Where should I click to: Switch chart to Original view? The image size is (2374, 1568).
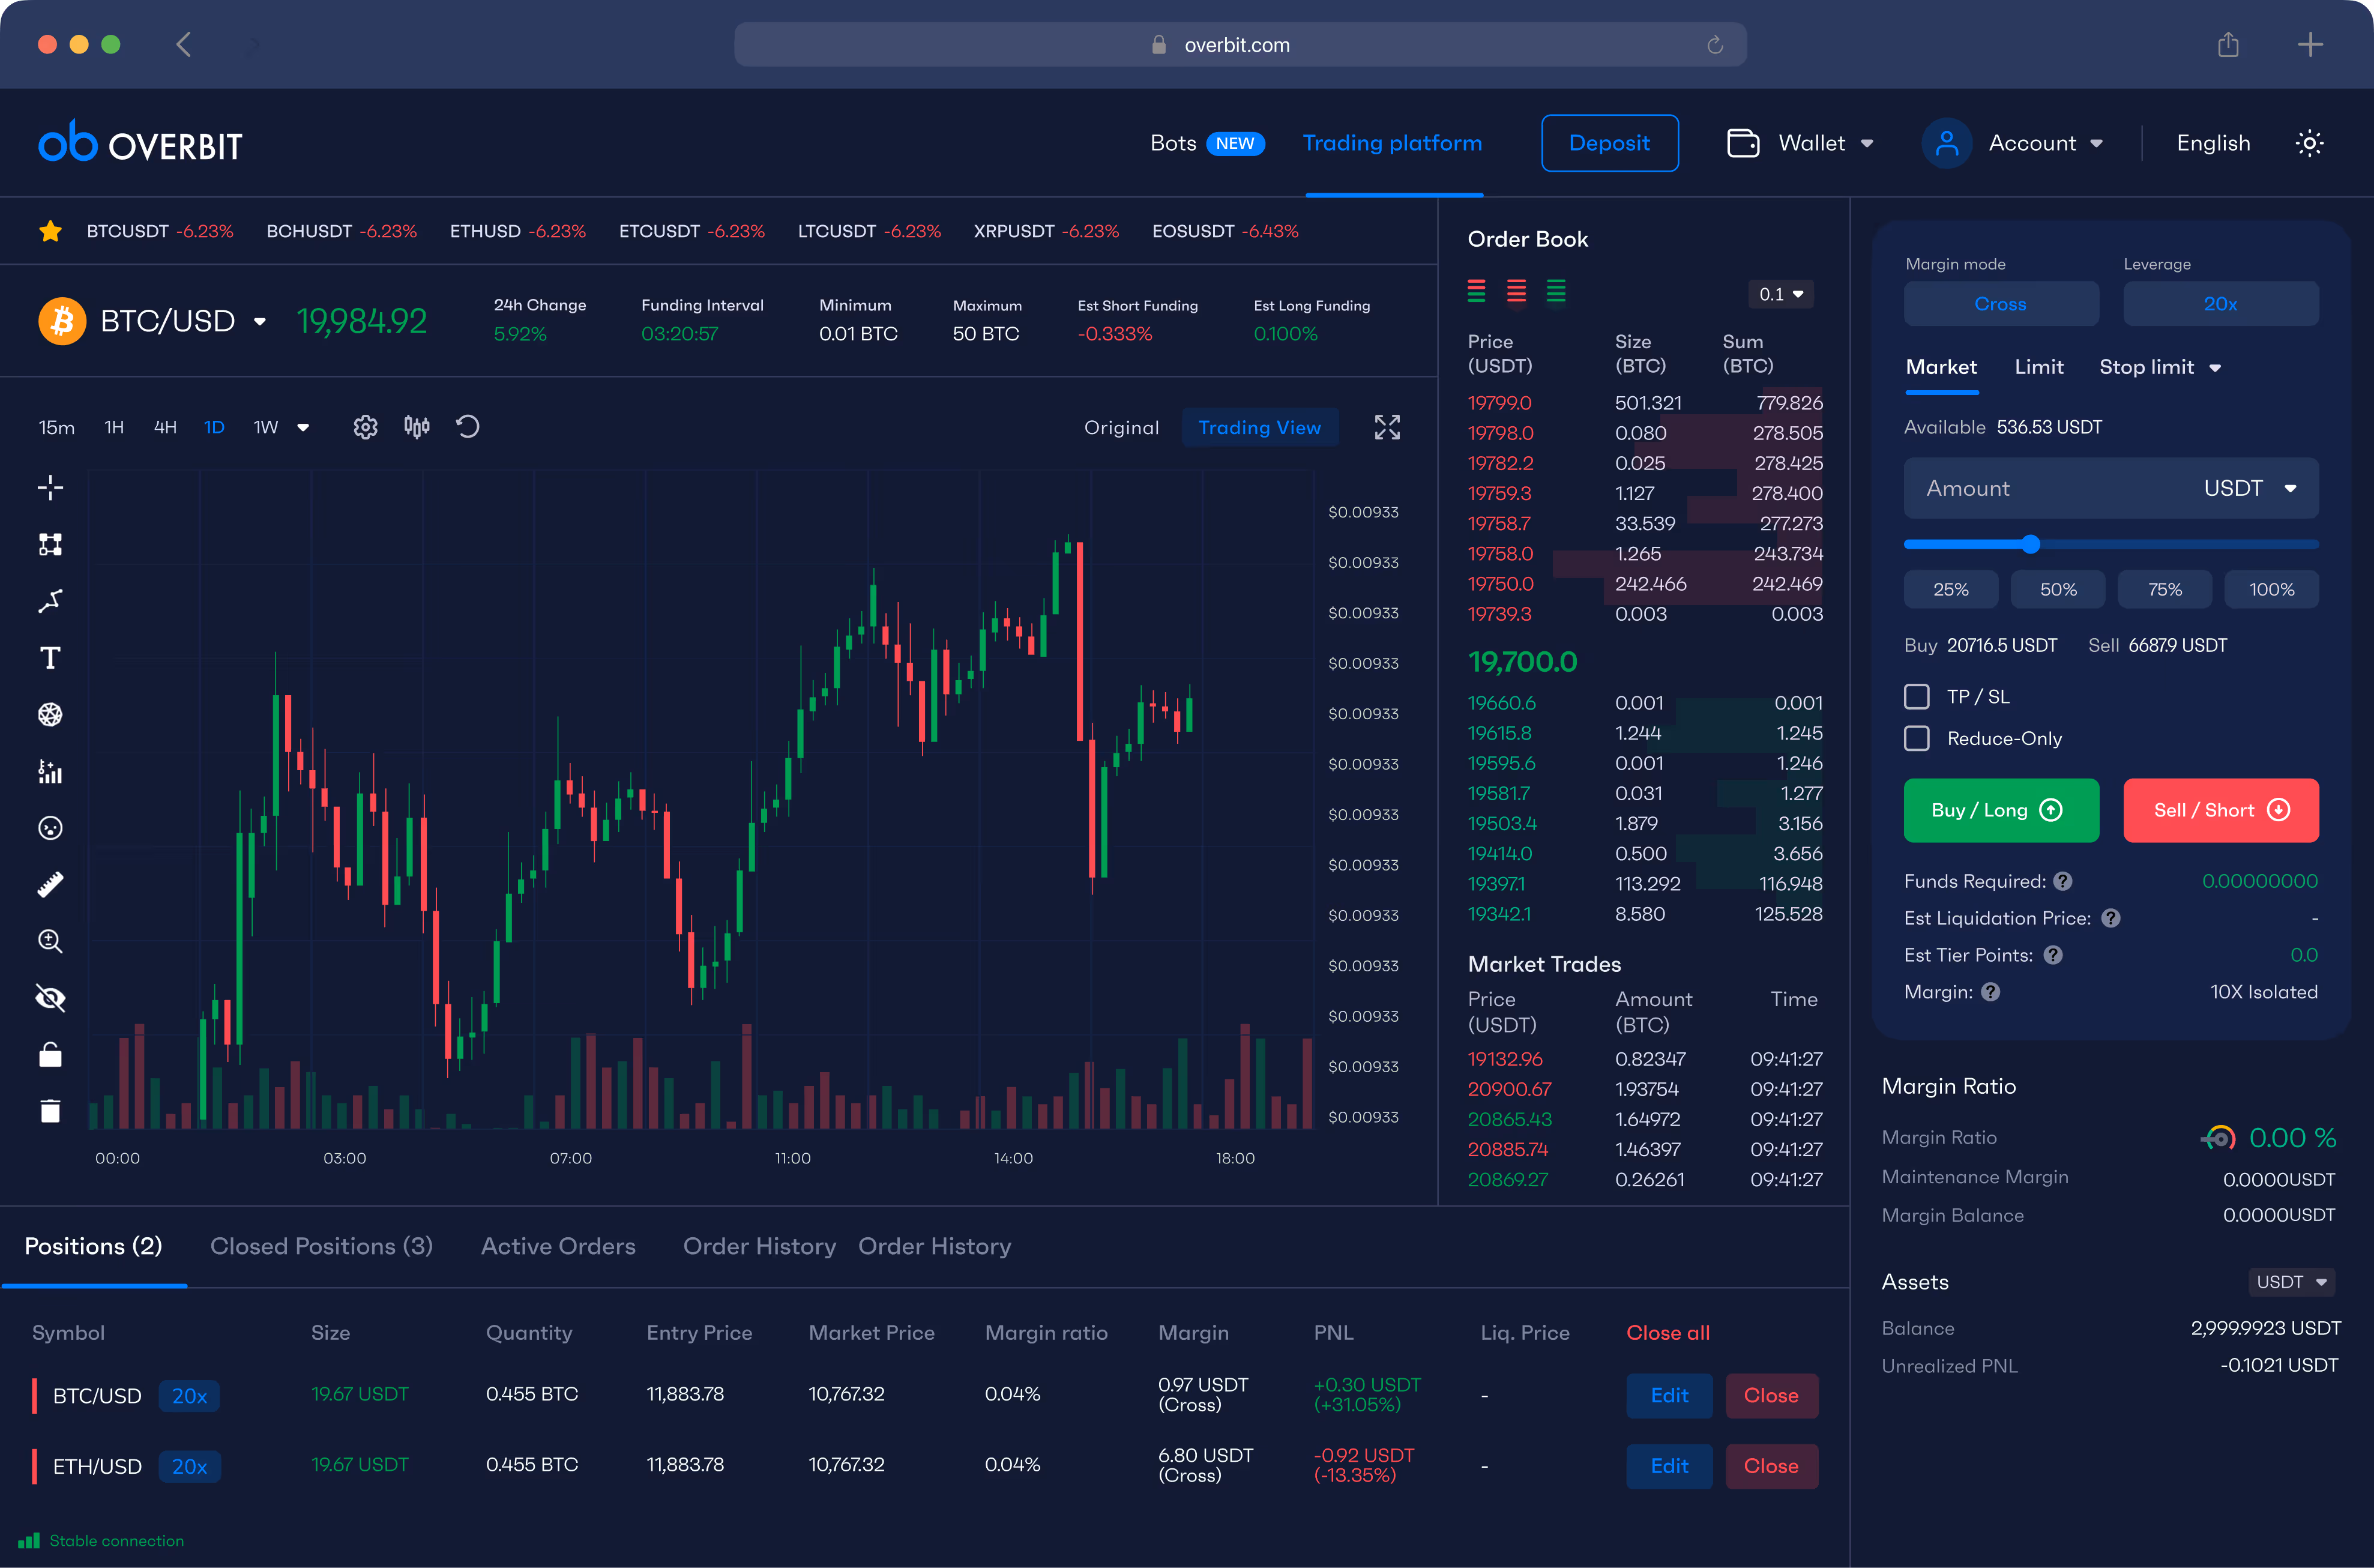click(1121, 427)
